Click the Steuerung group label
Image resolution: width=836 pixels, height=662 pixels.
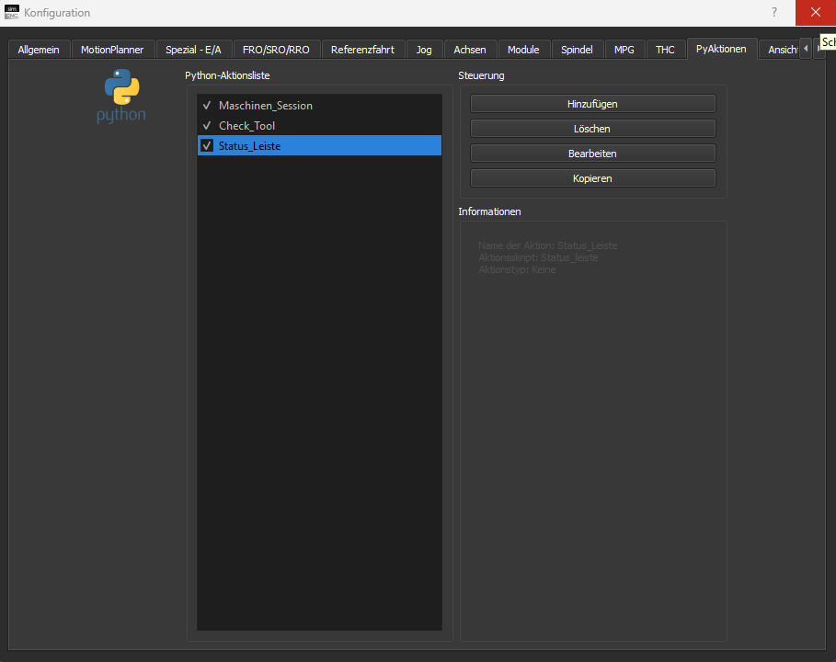point(481,75)
